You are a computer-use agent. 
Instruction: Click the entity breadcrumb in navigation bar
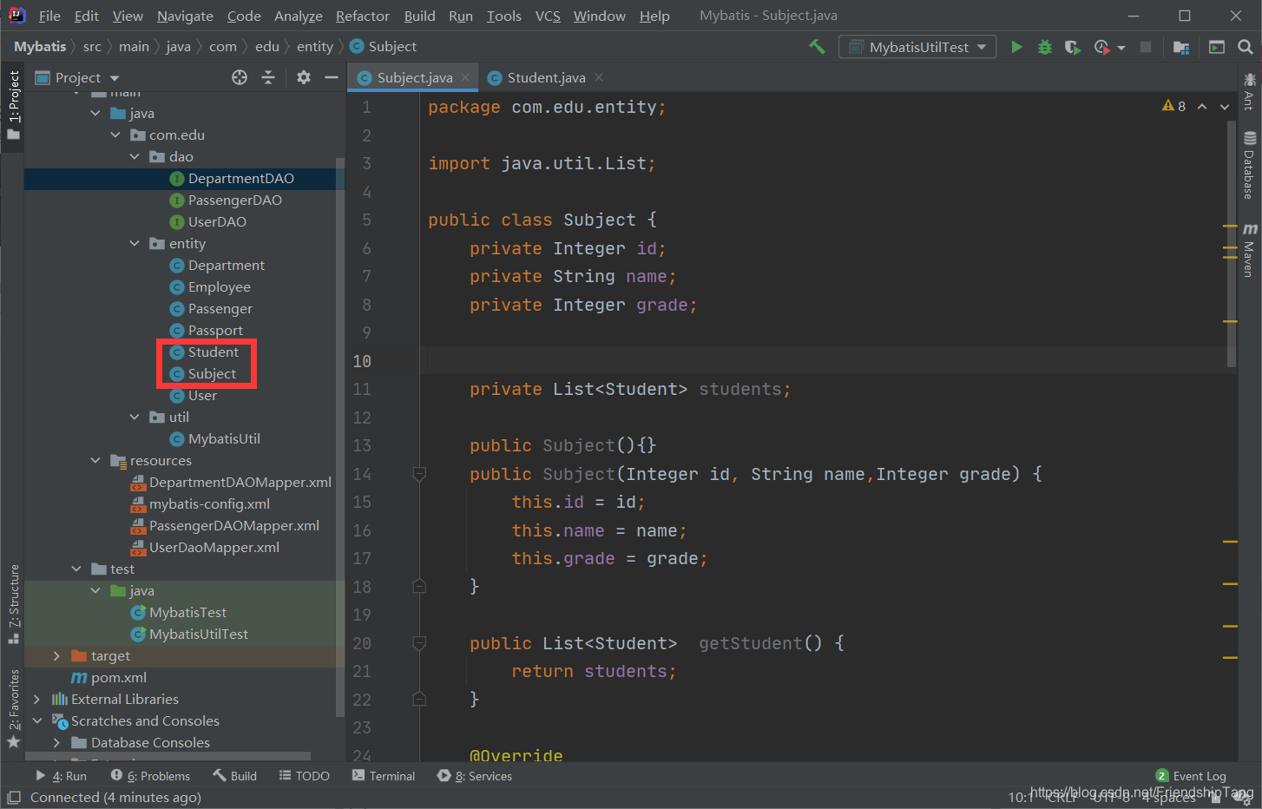coord(314,47)
